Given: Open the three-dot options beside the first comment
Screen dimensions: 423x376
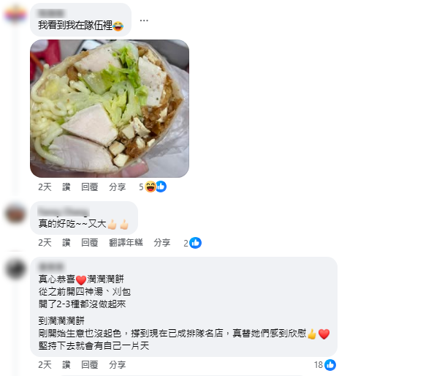Looking at the screenshot, I should tap(144, 20).
